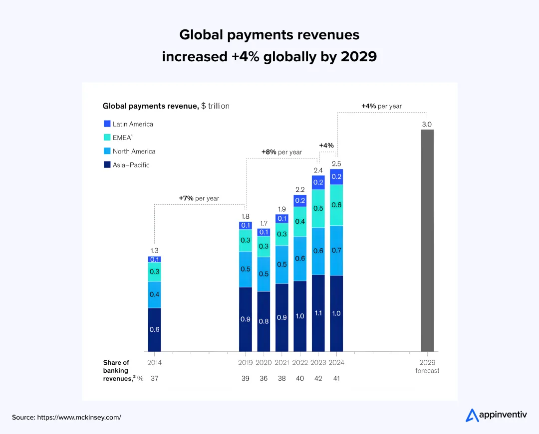This screenshot has width=539, height=434.
Task: Click the EMEA legend square icon
Action: [106, 137]
